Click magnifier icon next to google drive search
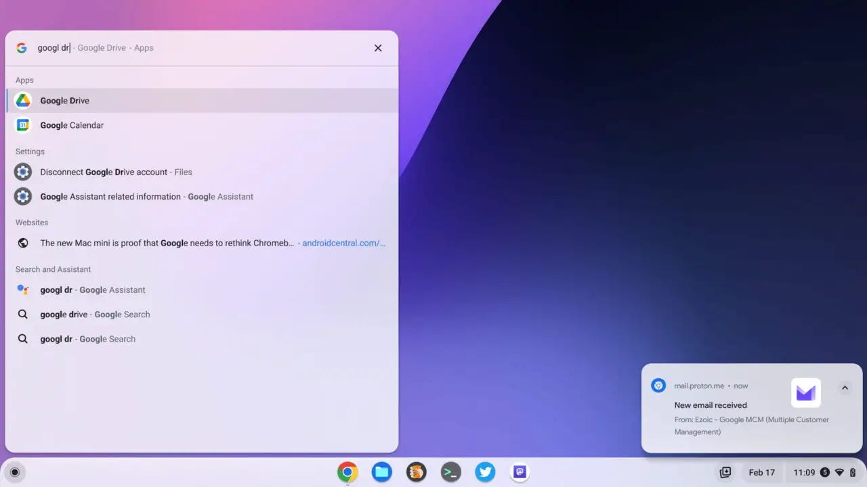Screen dimensions: 867x487 [23, 315]
